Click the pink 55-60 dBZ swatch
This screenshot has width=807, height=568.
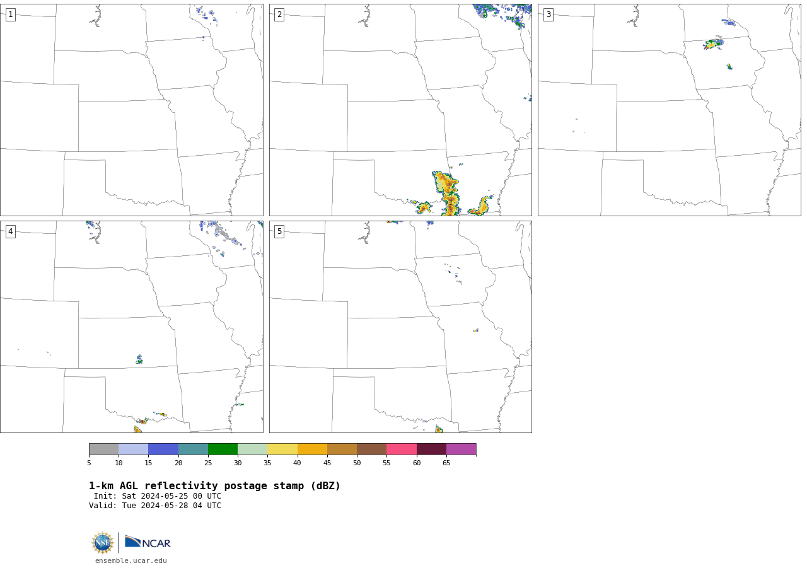402,449
